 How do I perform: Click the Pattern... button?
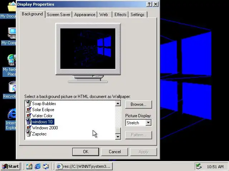tap(138, 135)
